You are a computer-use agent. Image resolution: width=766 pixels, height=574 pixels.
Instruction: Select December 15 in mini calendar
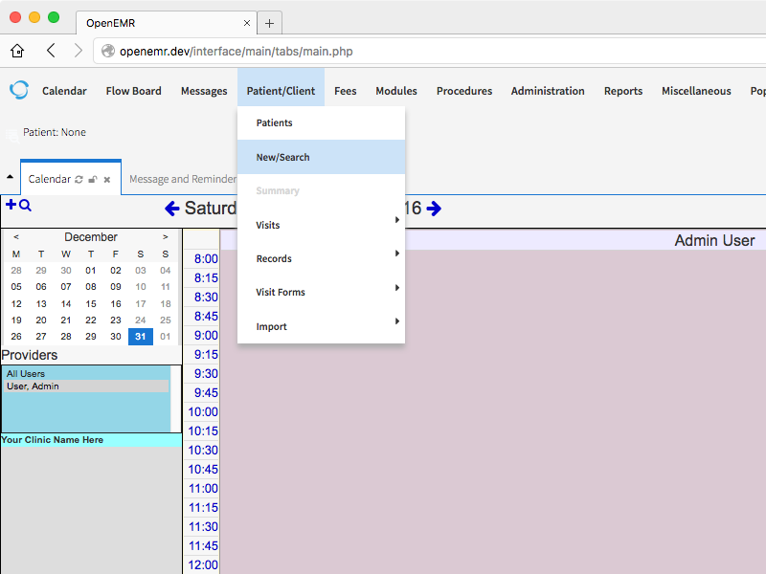click(91, 303)
